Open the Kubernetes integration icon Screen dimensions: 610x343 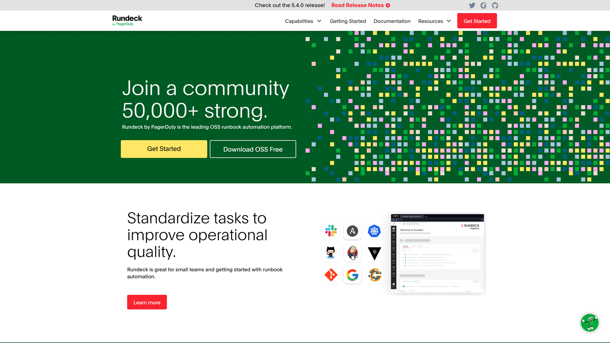[x=374, y=231]
